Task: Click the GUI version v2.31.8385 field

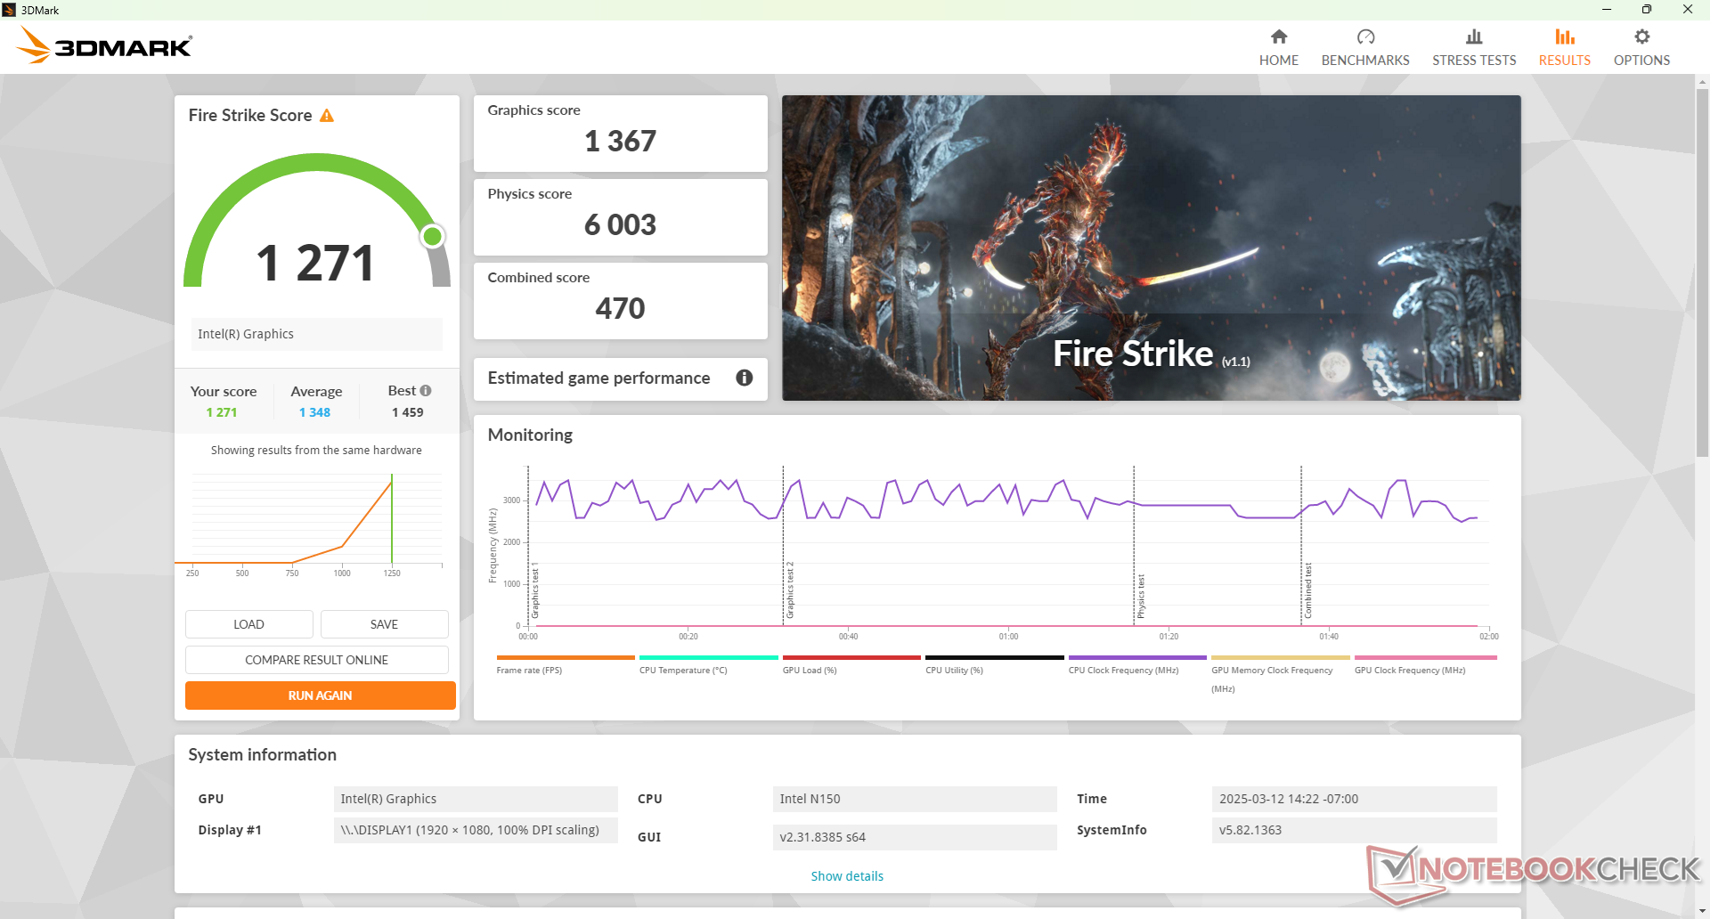Action: click(915, 837)
